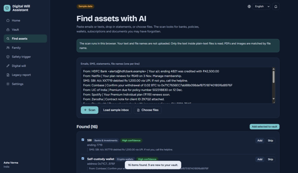Click the Digital will pencil icon
This screenshot has height=173, width=298.
8,66
